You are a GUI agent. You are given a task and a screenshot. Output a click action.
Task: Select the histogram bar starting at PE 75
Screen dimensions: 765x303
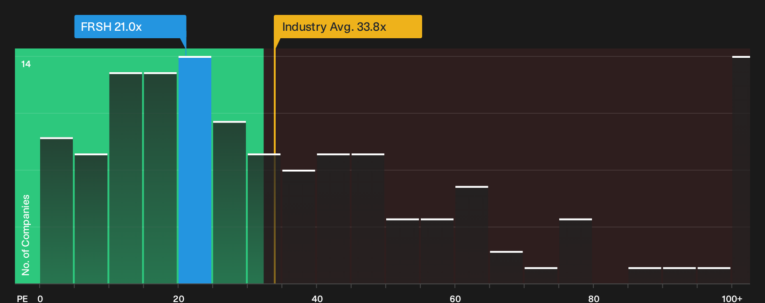(576, 251)
